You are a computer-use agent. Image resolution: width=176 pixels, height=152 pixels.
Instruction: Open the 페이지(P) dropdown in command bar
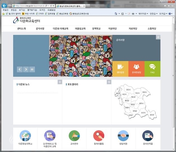click(143, 14)
